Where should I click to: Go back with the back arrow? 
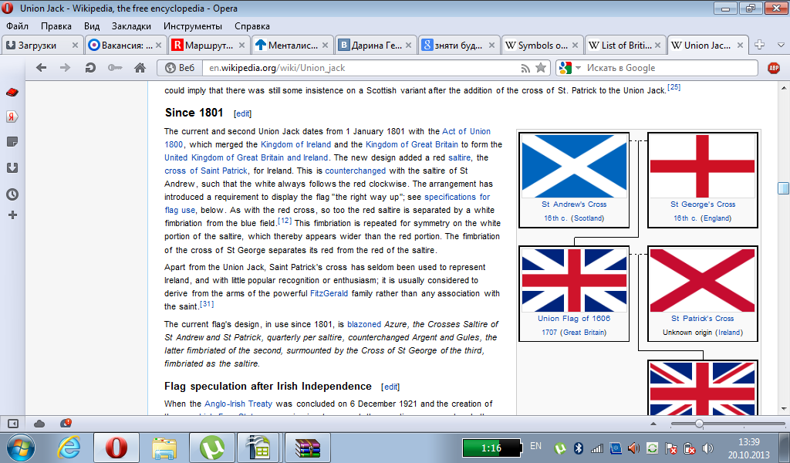tap(42, 67)
